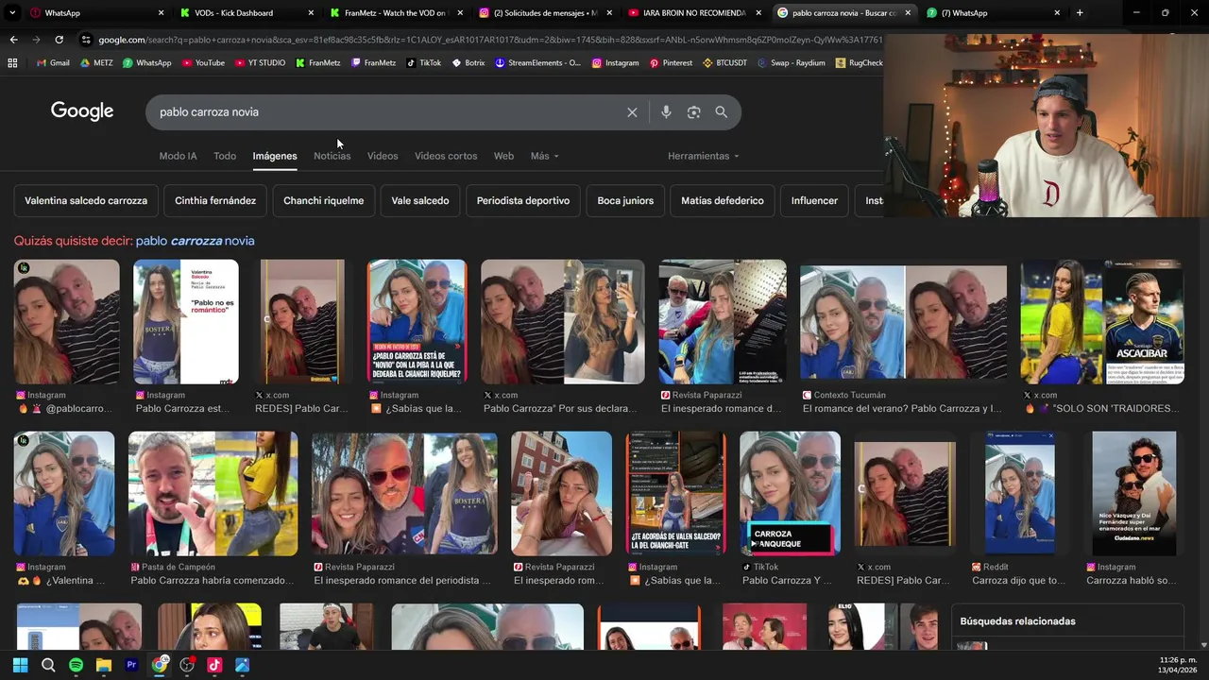Go to the Google logo homepage

(x=82, y=111)
